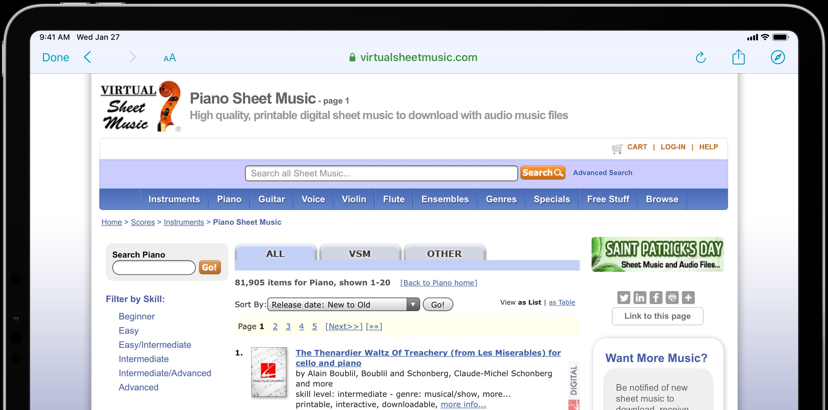Click the virtualsheetmusic.com address bar

point(413,57)
